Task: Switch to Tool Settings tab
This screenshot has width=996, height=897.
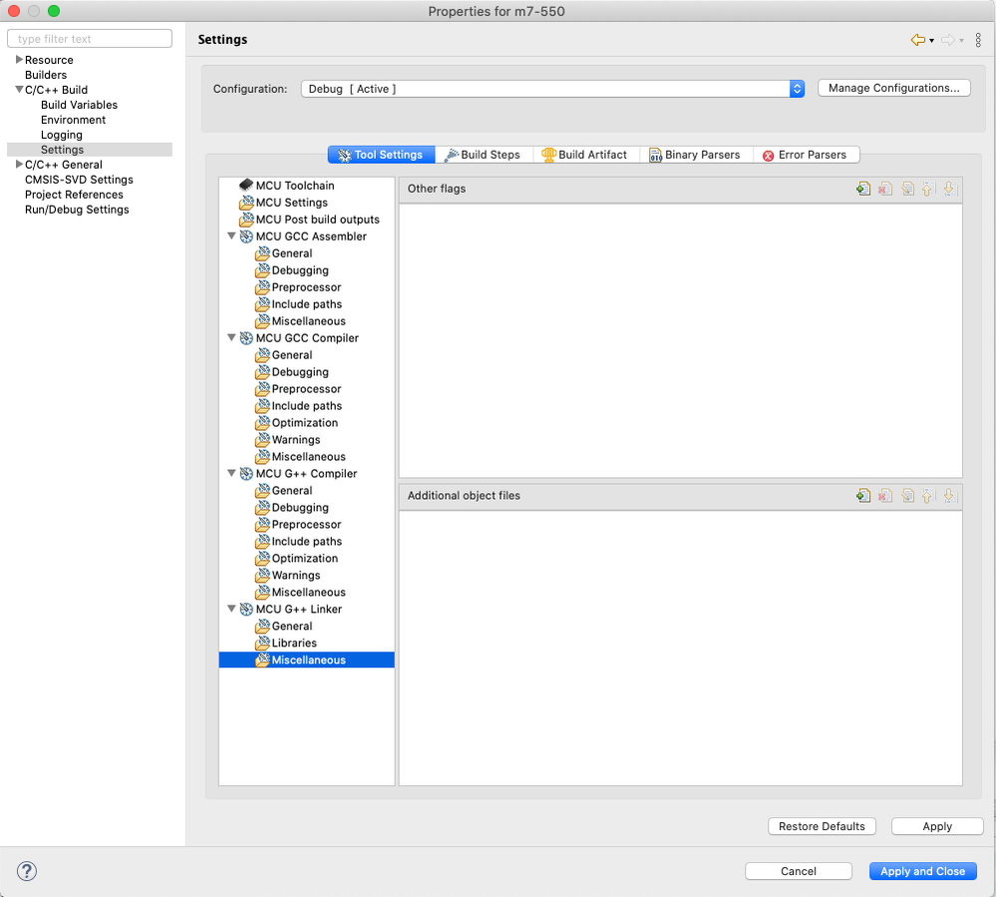Action: tap(381, 155)
